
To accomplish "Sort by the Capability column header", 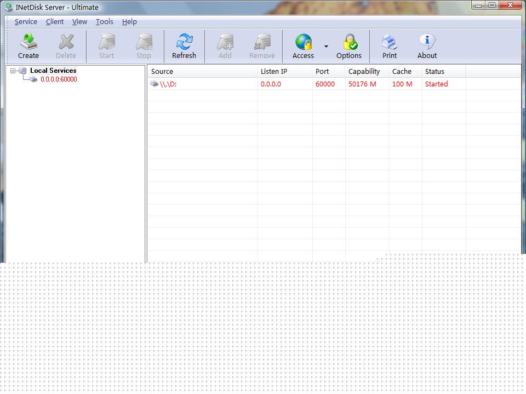I will (x=367, y=71).
